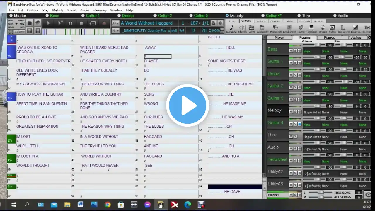Open song title dropdown with music note
This screenshot has height=211, width=375.
point(115,23)
